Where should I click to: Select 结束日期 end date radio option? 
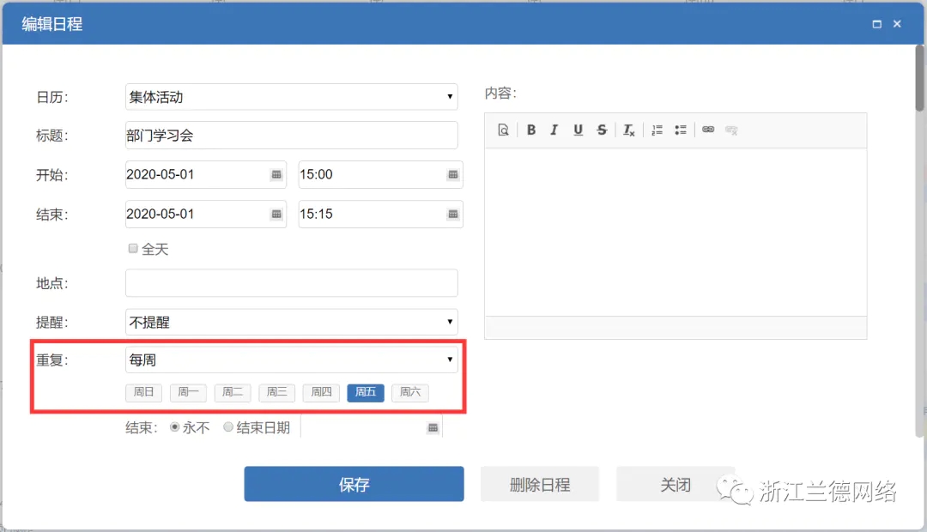(x=228, y=427)
